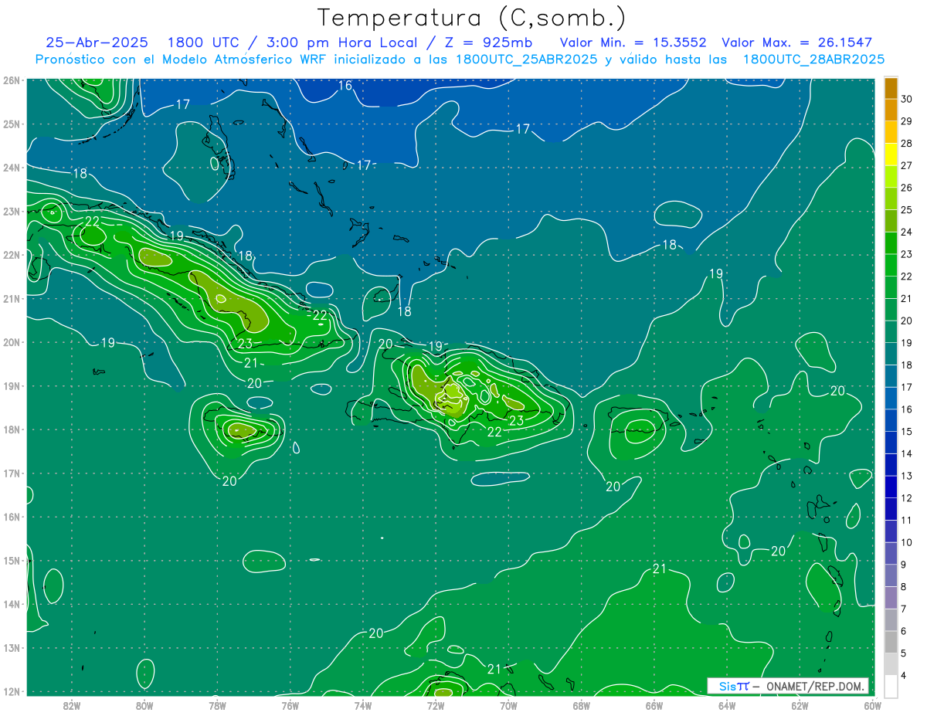Click the "Valor Min. = 15.3552" value

pos(633,42)
